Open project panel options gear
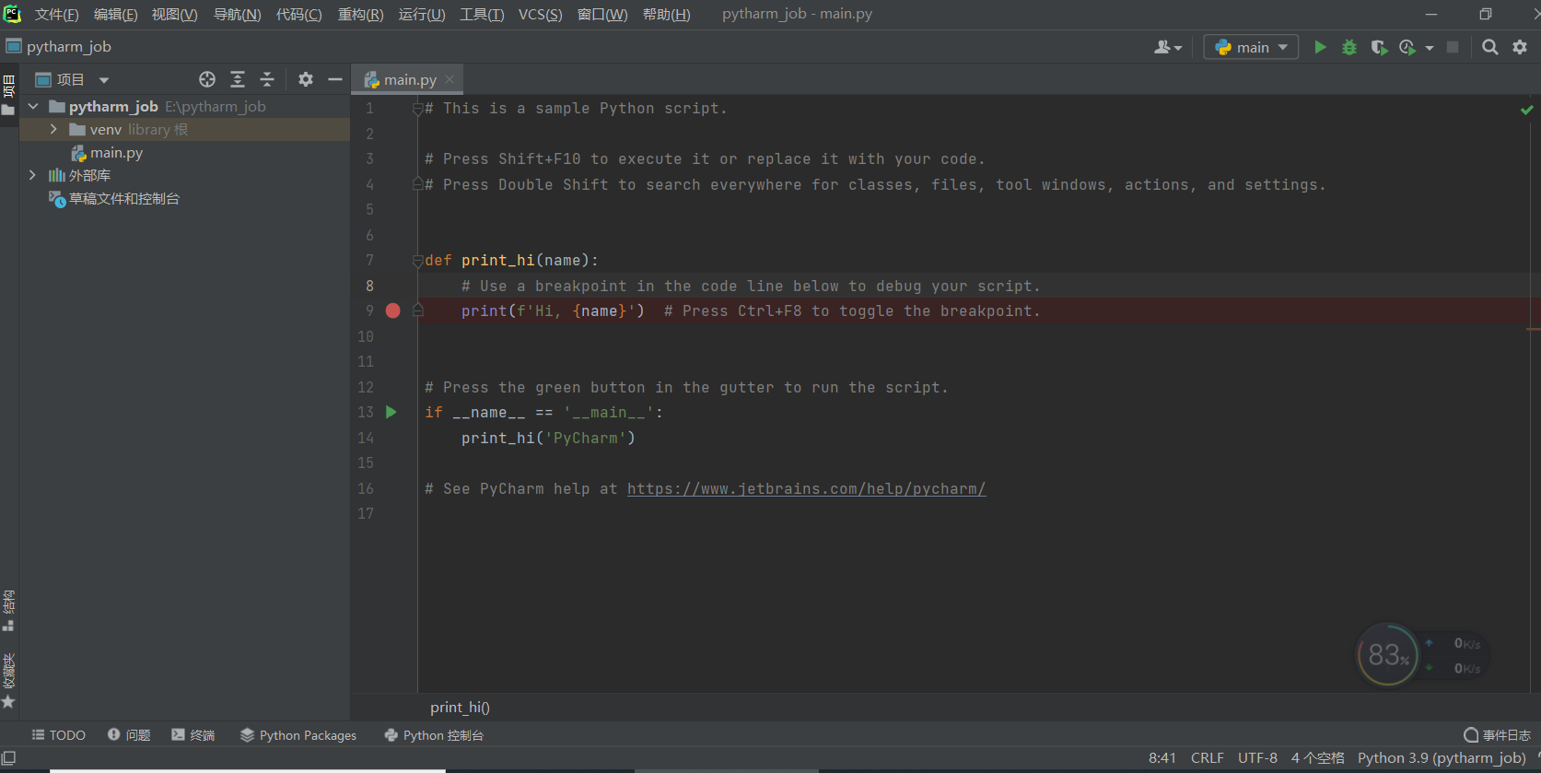The width and height of the screenshot is (1541, 773). (x=306, y=79)
